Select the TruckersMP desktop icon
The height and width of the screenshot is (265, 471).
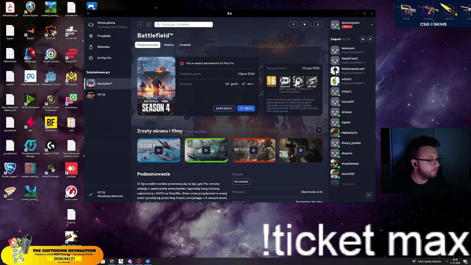click(71, 32)
